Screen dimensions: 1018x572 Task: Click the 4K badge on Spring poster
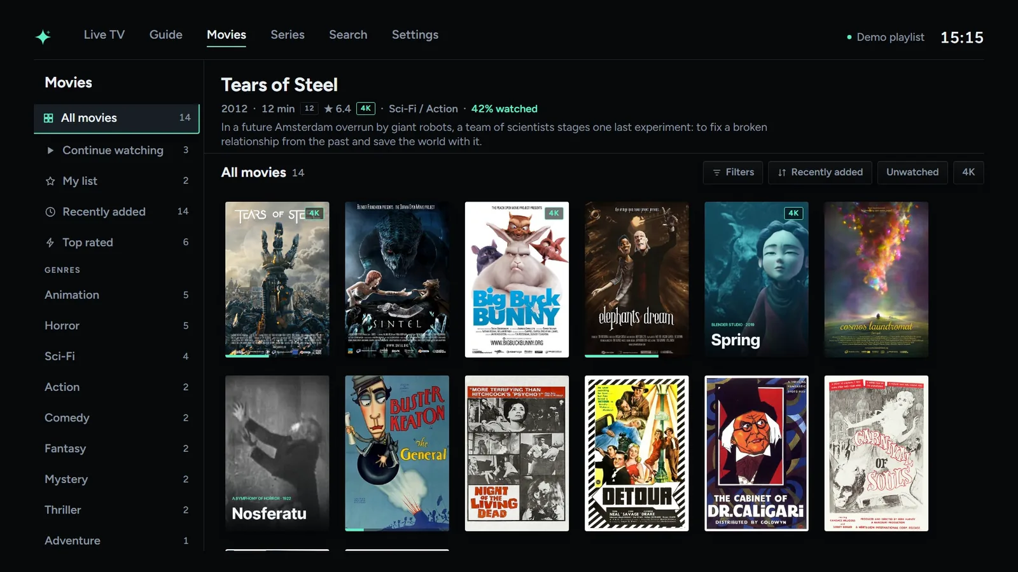pos(793,213)
